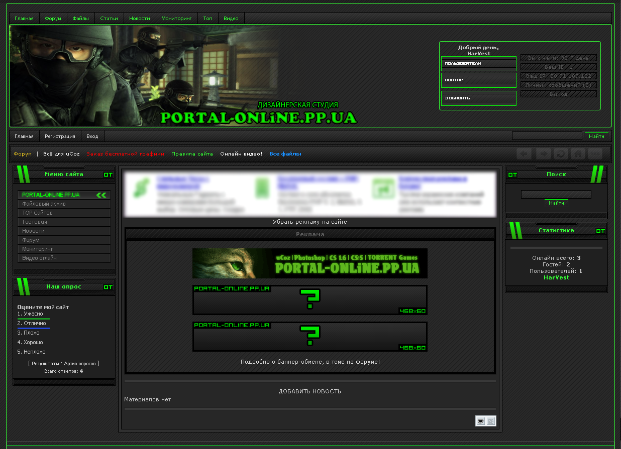Toggle the eye view icon
The width and height of the screenshot is (621, 449).
coord(481,421)
